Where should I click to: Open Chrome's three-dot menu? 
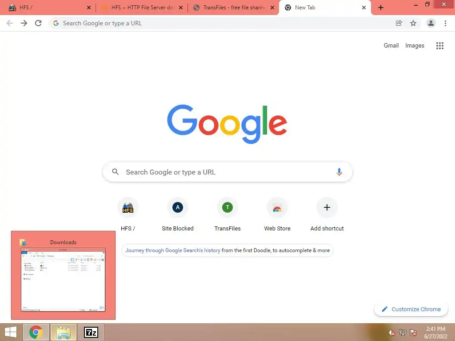tap(445, 23)
